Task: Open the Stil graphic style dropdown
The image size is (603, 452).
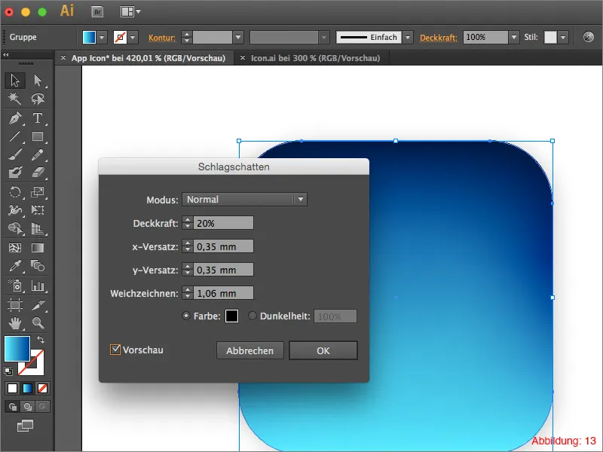Action: (x=563, y=37)
